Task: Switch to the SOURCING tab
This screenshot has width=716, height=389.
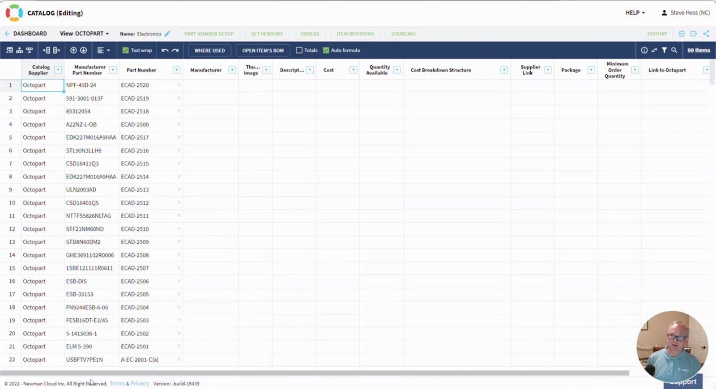Action: [403, 34]
